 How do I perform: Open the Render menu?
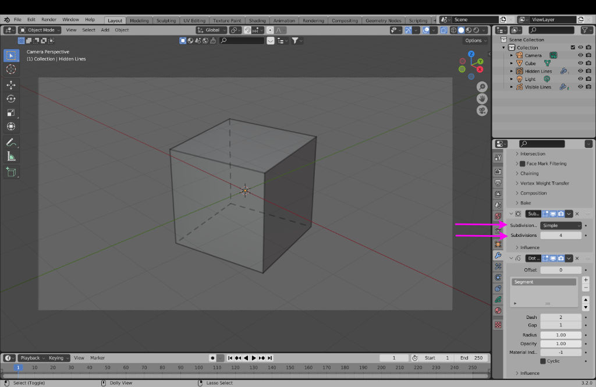[x=49, y=20]
